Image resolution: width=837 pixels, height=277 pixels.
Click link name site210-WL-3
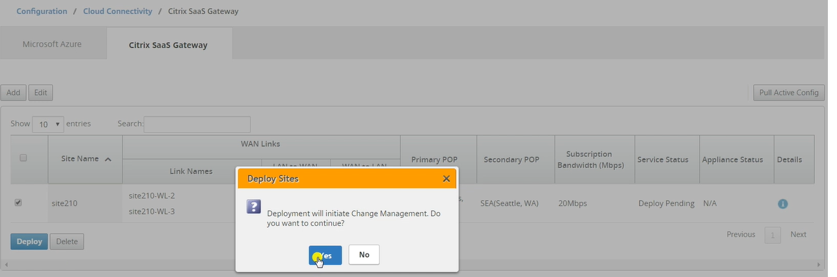(152, 211)
